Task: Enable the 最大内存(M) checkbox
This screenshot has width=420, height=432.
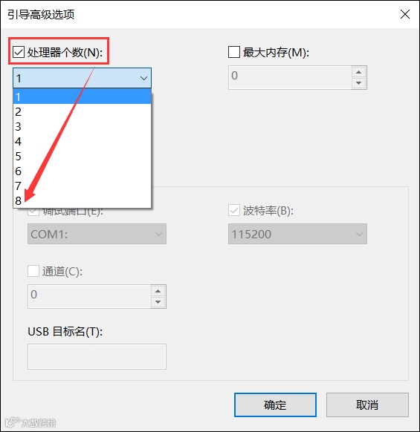Action: coord(233,52)
